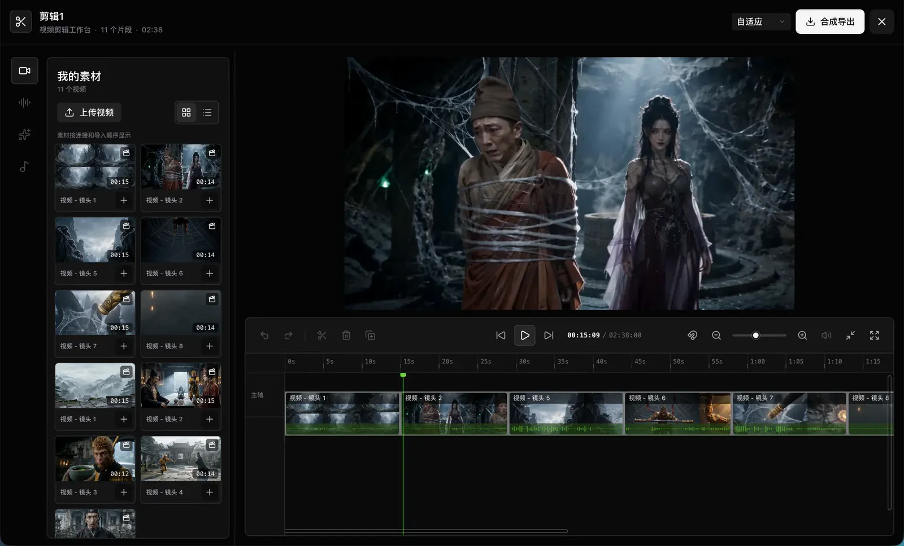
Task: Select timeline clip 视频 - 镜头 1
Action: (343, 413)
